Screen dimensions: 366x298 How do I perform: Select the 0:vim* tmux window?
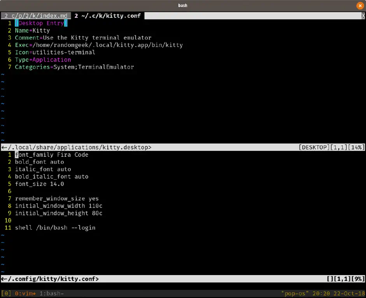25,294
